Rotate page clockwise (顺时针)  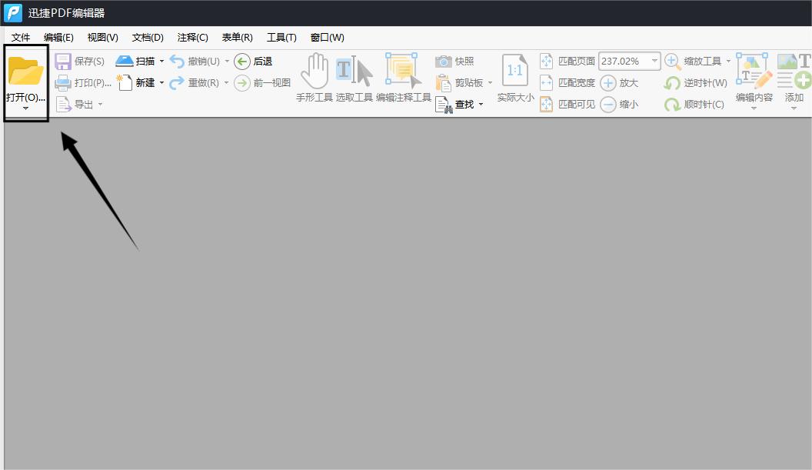(692, 104)
